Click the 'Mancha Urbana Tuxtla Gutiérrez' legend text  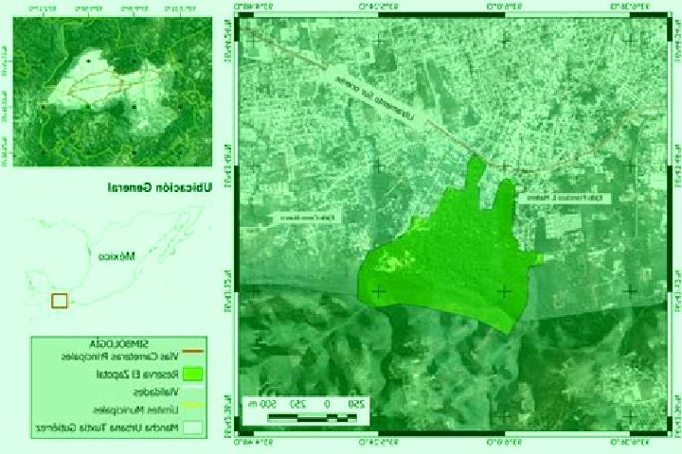pyautogui.click(x=107, y=428)
